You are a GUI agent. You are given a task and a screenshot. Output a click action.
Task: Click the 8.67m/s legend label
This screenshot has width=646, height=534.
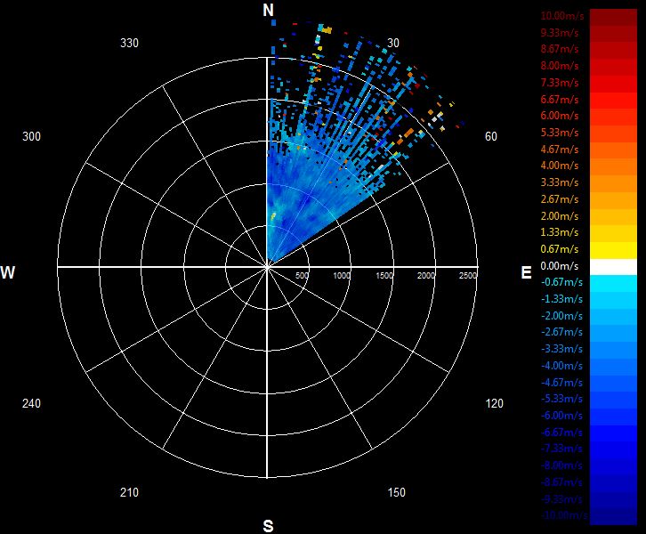[560, 49]
